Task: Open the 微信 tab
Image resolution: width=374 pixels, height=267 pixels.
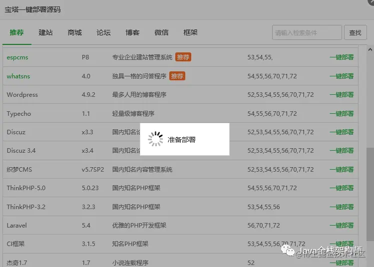Action: [161, 32]
